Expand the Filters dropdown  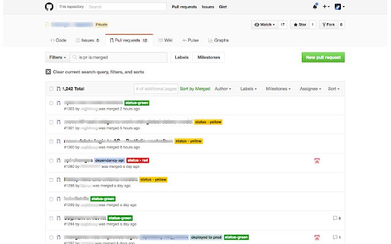(x=57, y=57)
